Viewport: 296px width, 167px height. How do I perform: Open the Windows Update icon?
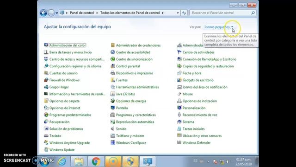[x=46, y=149]
